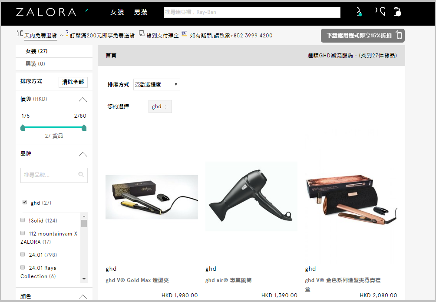Open the shopping bag icon in header
436x302 pixels.
(398, 12)
